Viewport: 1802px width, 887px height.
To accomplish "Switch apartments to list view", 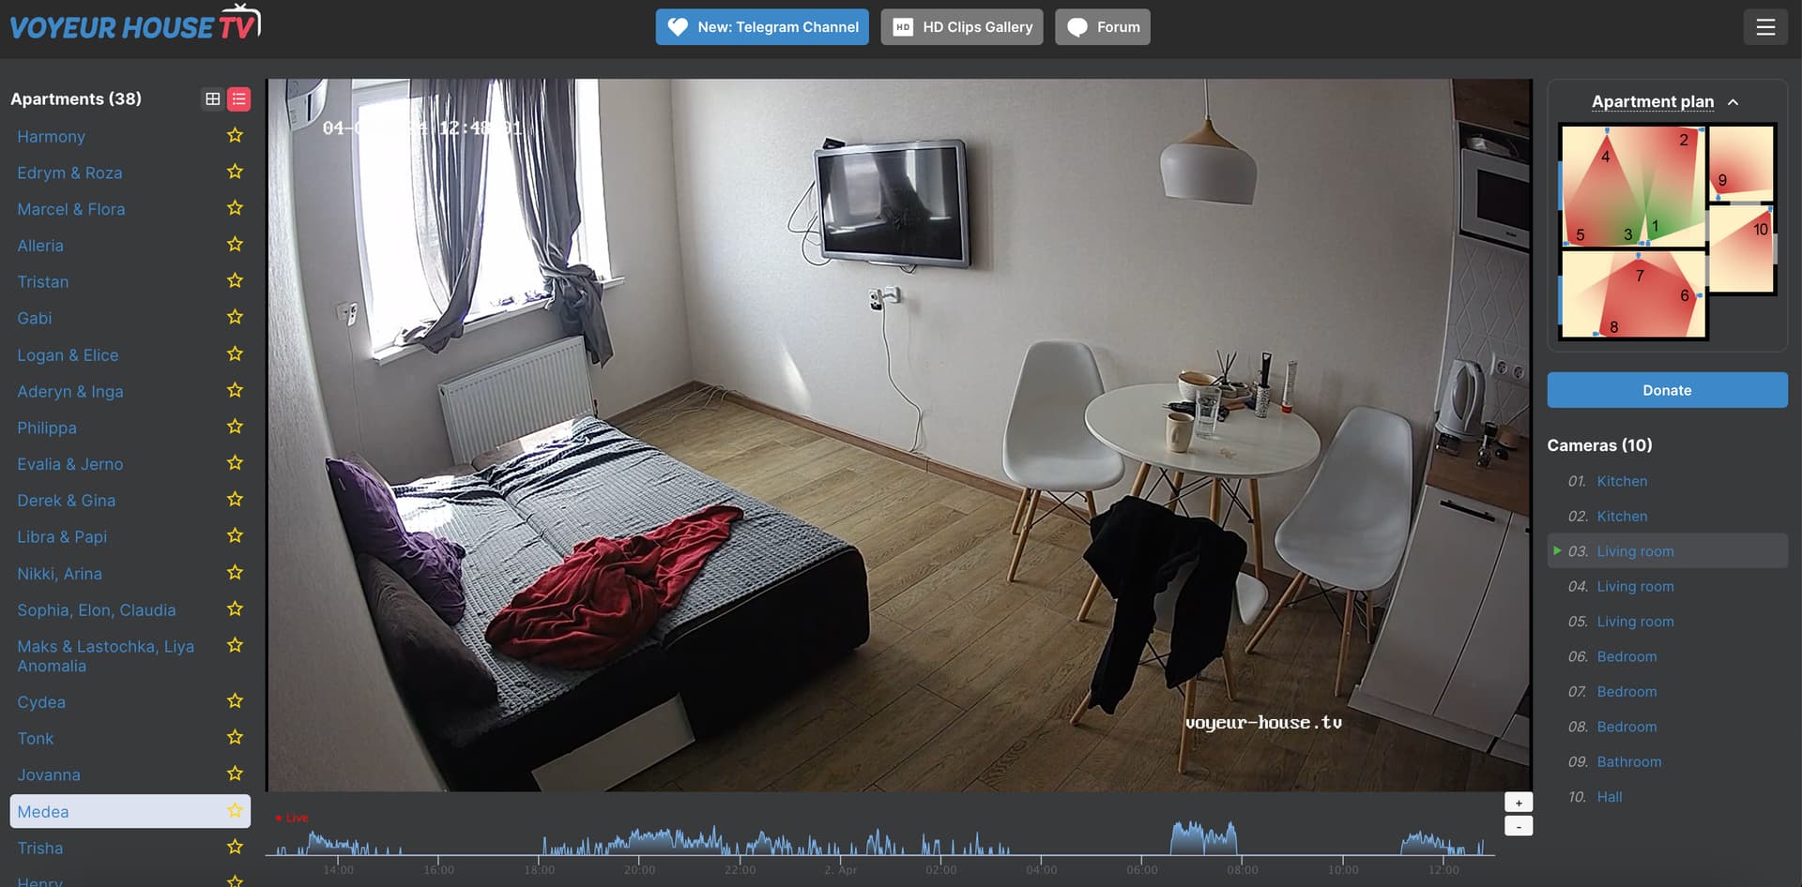I will tap(239, 99).
